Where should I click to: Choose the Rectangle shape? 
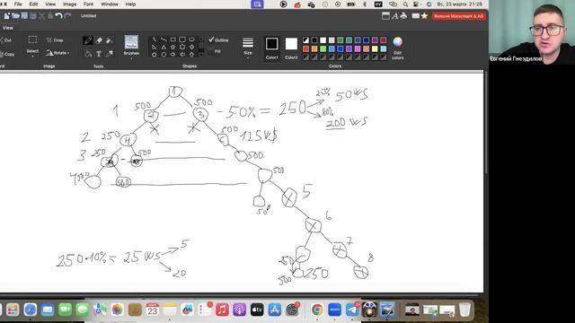[x=172, y=39]
